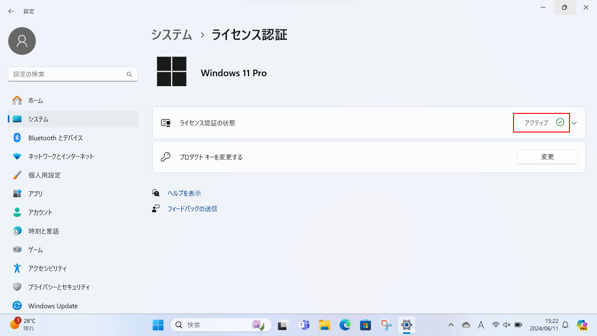
Task: Open ネットワークとインターネット settings
Action: point(73,156)
